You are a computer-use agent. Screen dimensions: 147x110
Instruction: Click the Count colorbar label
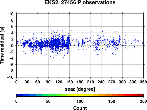coord(80,108)
